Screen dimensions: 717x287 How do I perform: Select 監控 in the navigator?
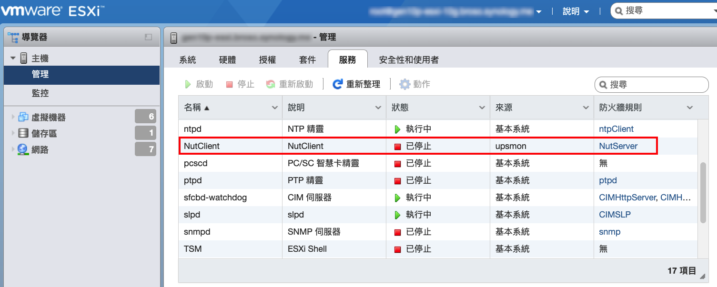81,93
